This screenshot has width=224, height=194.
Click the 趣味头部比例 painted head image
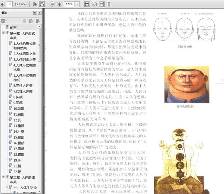[187, 84]
